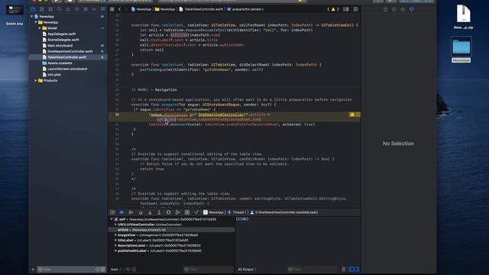Step into in the debugger
This screenshot has width=489, height=275.
tap(150, 212)
